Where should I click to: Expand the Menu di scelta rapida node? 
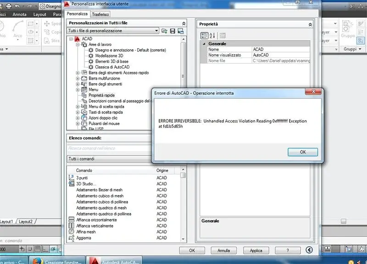(78, 107)
